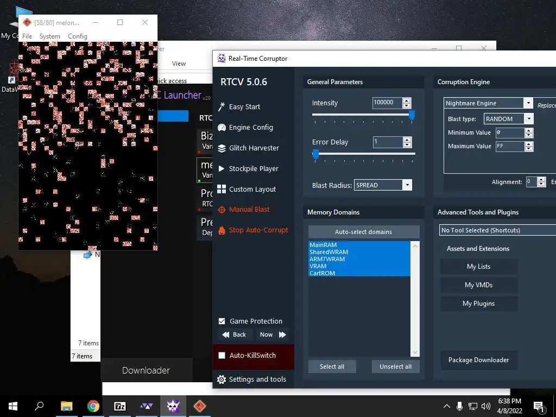Increase Minimum Value spinner
Screen dimensions: 556x417
529,130
